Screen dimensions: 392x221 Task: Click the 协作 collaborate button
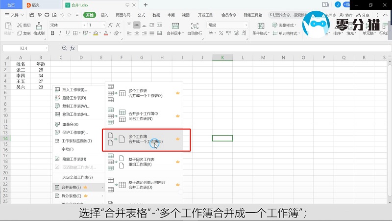click(346, 15)
